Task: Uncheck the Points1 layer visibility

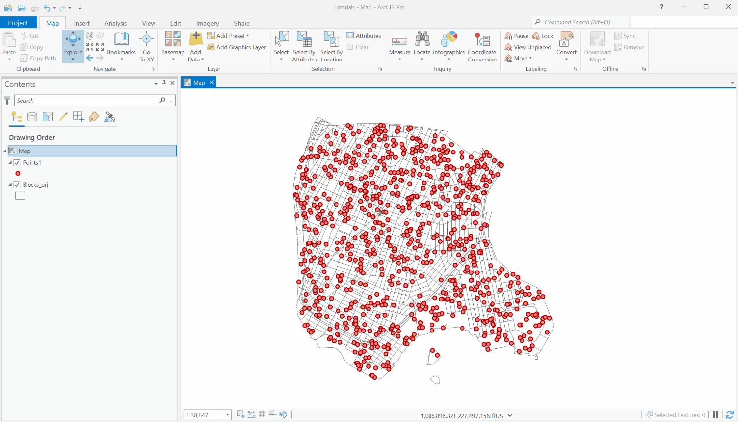Action: point(17,162)
